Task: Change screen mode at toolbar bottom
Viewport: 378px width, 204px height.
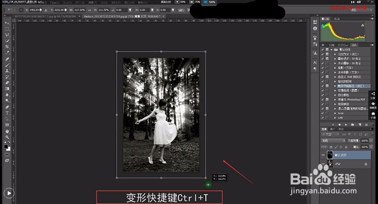Action: (7, 161)
